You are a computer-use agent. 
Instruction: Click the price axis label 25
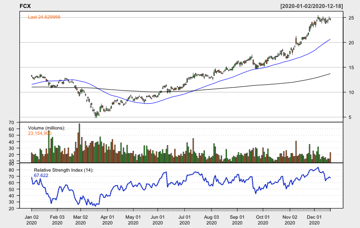pyautogui.click(x=351, y=18)
